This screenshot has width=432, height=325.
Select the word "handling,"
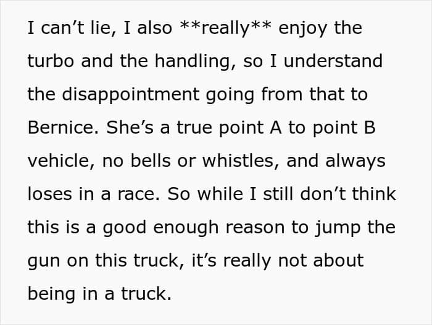(196, 62)
